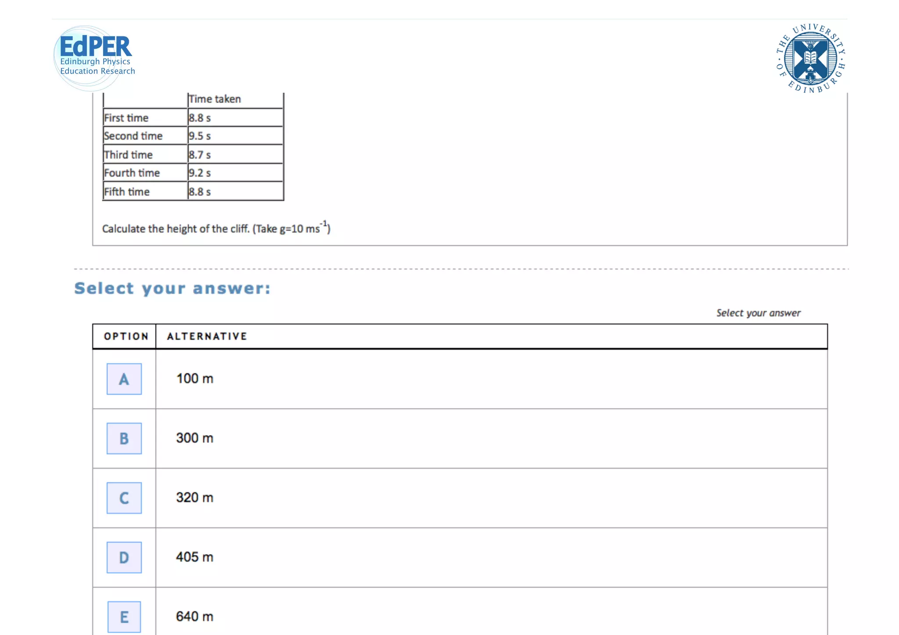Choose answer option B button
Image resolution: width=899 pixels, height=635 pixels.
coord(124,438)
